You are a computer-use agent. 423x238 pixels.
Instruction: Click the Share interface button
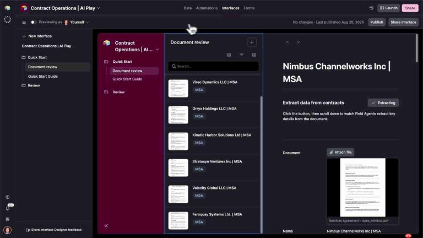point(403,22)
